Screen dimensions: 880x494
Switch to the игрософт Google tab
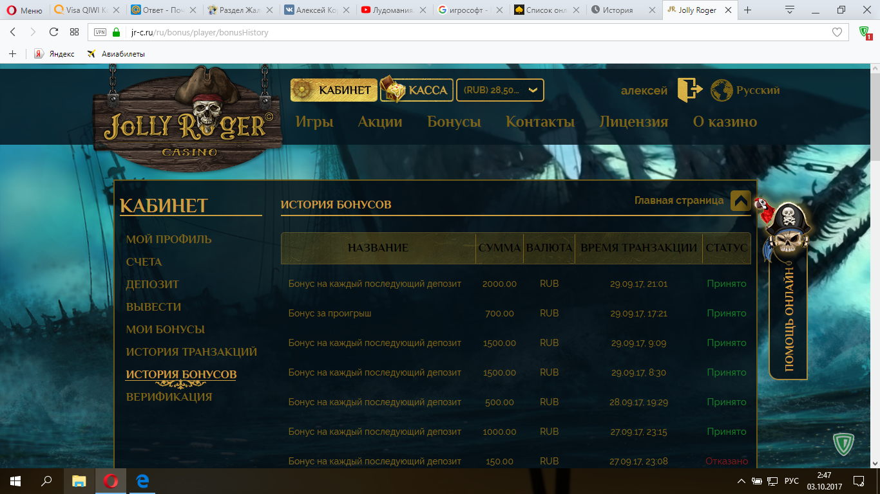470,10
